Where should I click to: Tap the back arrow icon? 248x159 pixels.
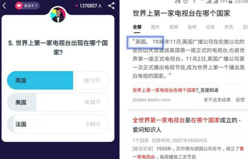click(4, 6)
